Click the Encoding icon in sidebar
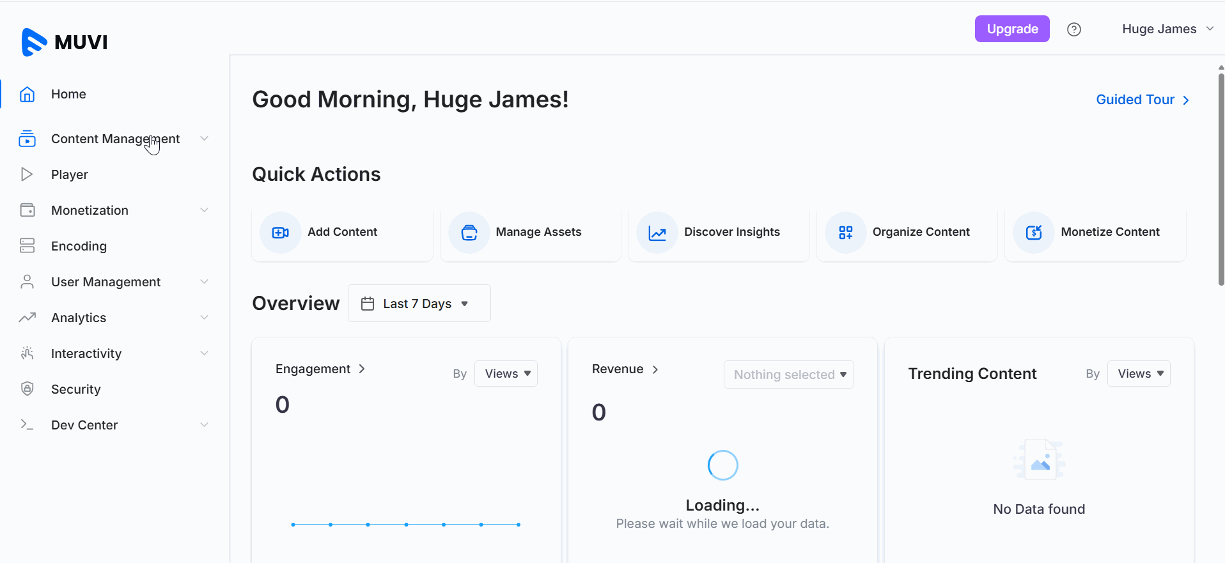This screenshot has height=563, width=1225. pyautogui.click(x=27, y=246)
